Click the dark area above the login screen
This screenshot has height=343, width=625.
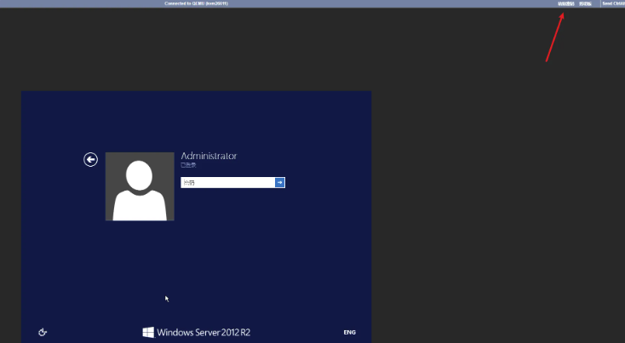click(196, 51)
